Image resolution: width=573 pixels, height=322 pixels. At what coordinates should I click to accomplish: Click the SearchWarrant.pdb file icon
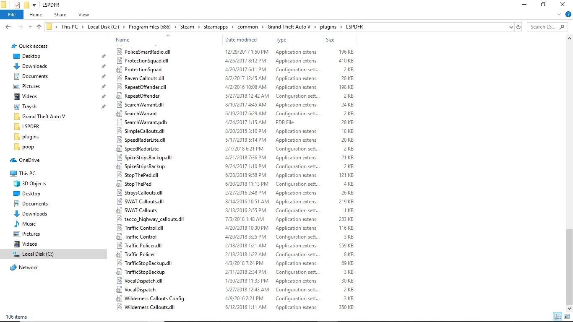click(x=120, y=122)
